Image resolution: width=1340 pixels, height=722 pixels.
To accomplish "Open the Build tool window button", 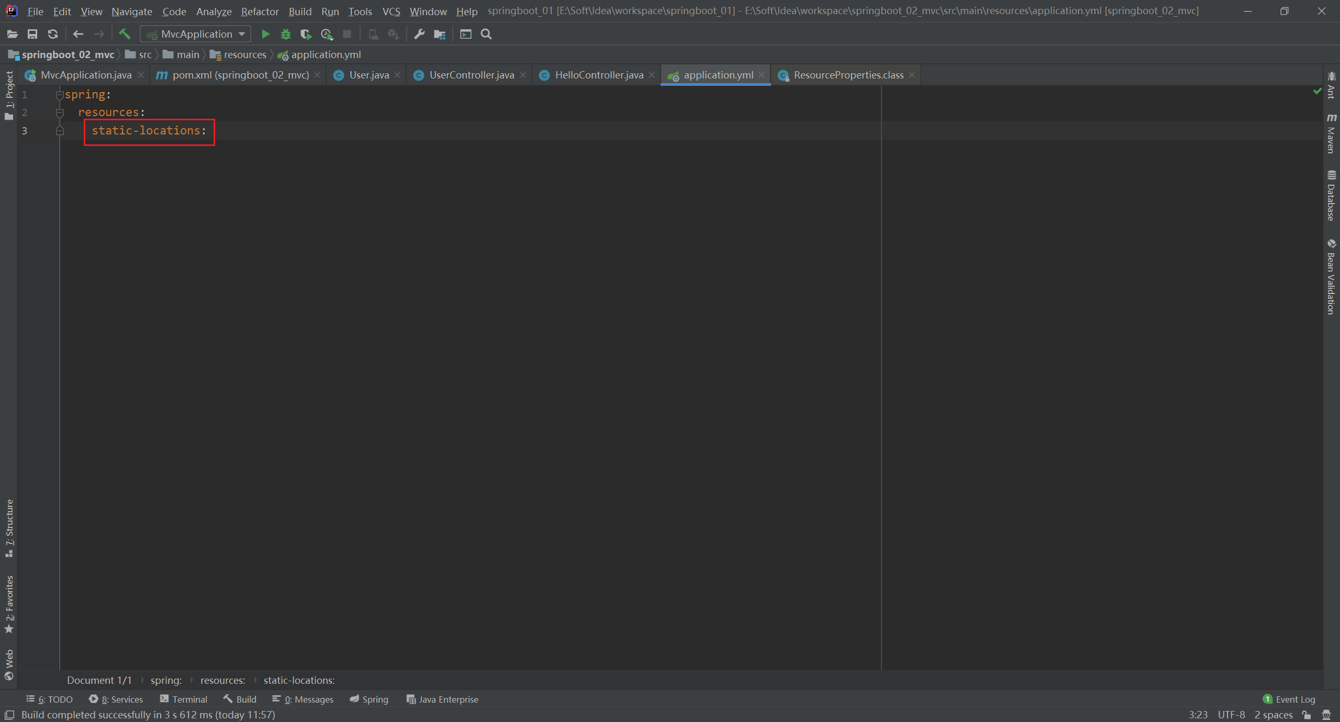I will [240, 700].
